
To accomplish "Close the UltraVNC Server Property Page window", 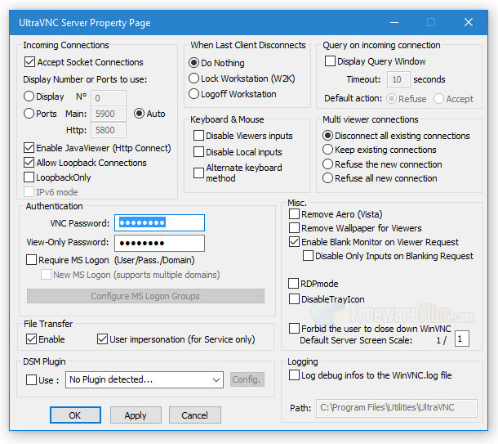I will [x=469, y=22].
